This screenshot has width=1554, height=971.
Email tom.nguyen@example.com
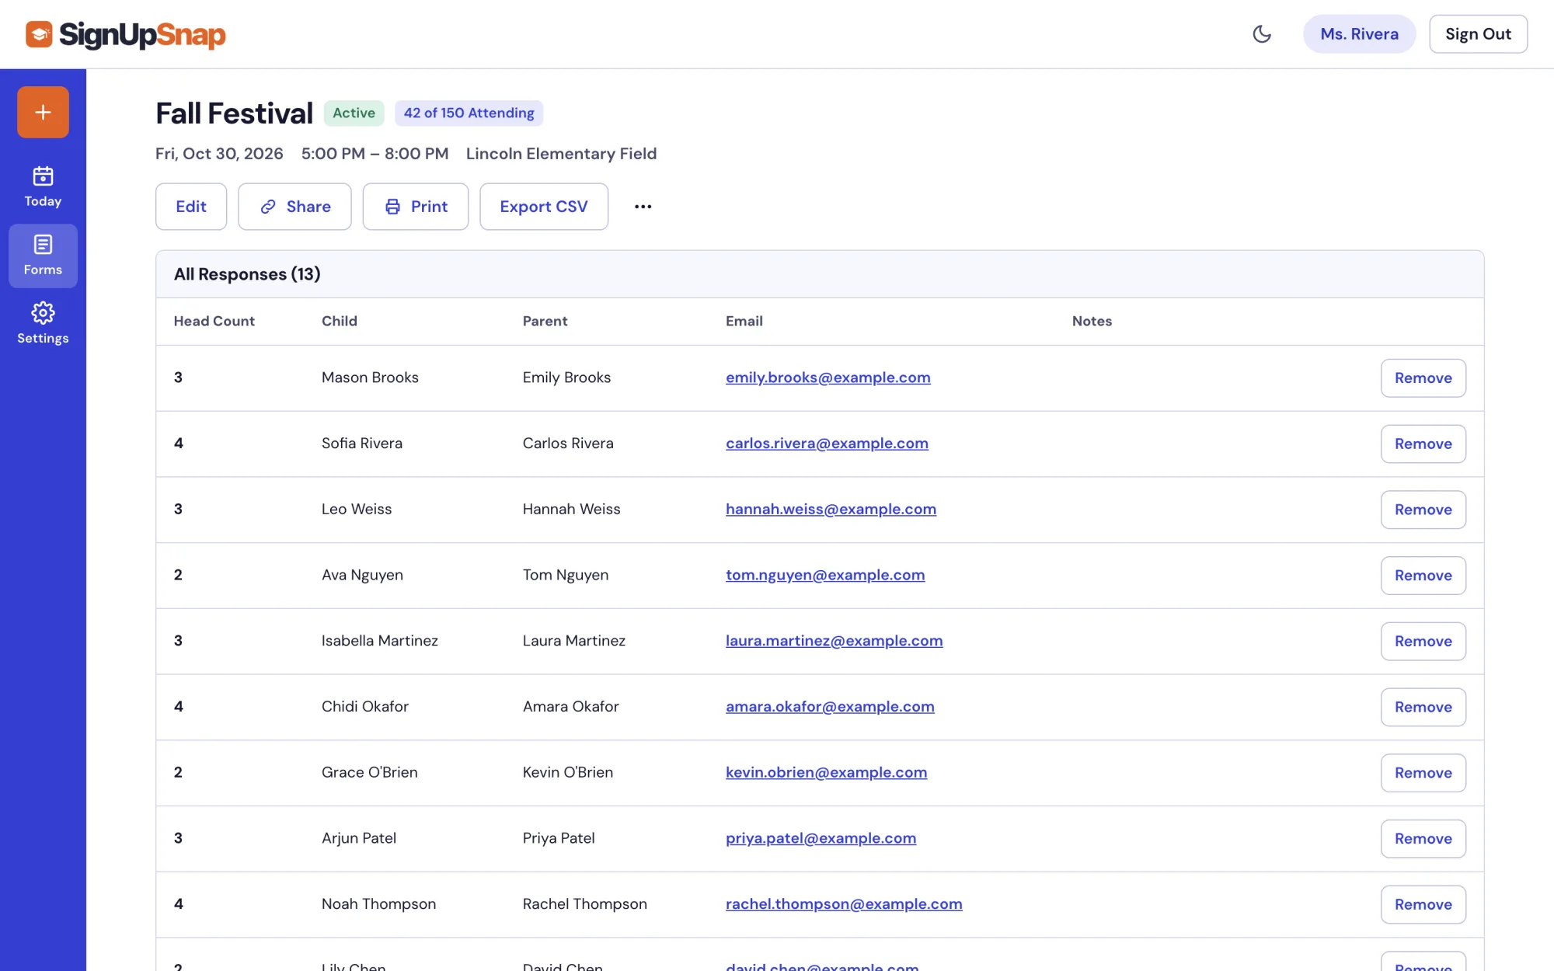coord(825,575)
